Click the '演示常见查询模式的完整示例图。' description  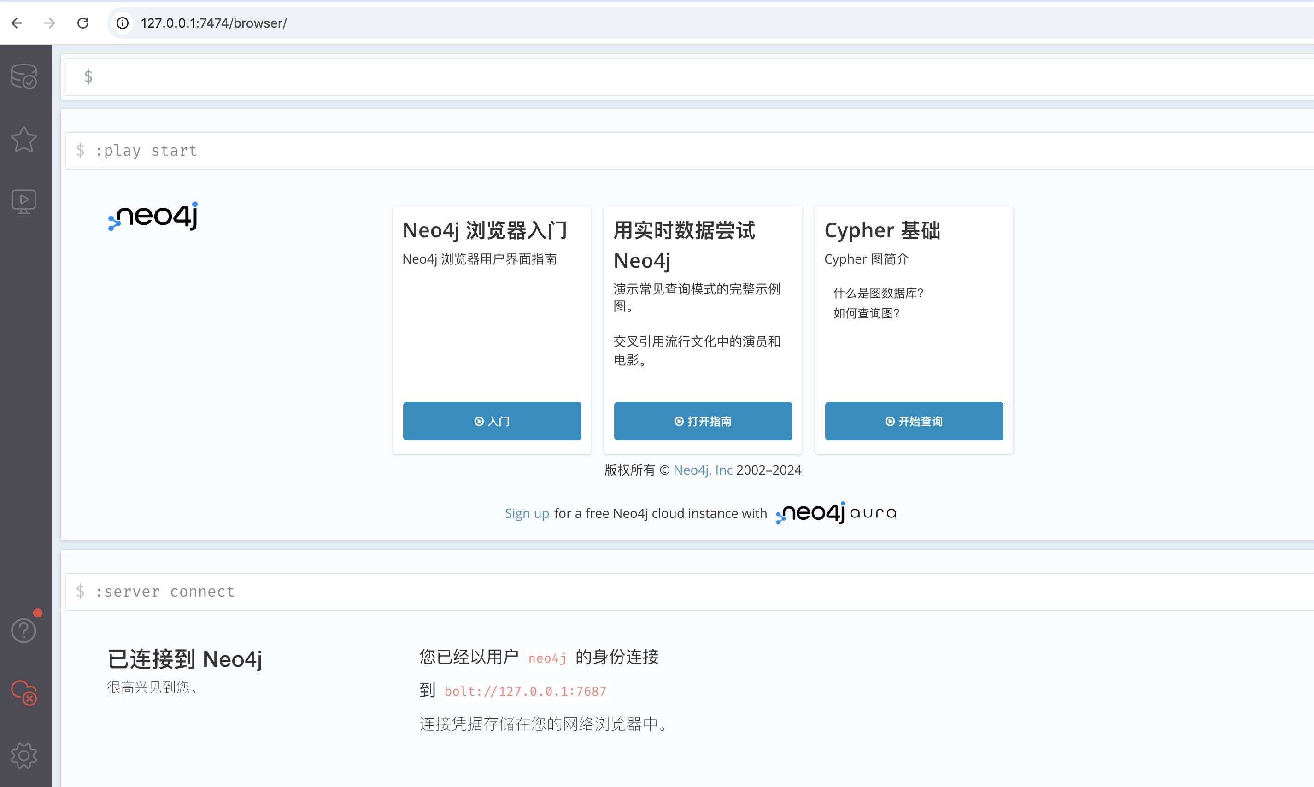(x=697, y=298)
